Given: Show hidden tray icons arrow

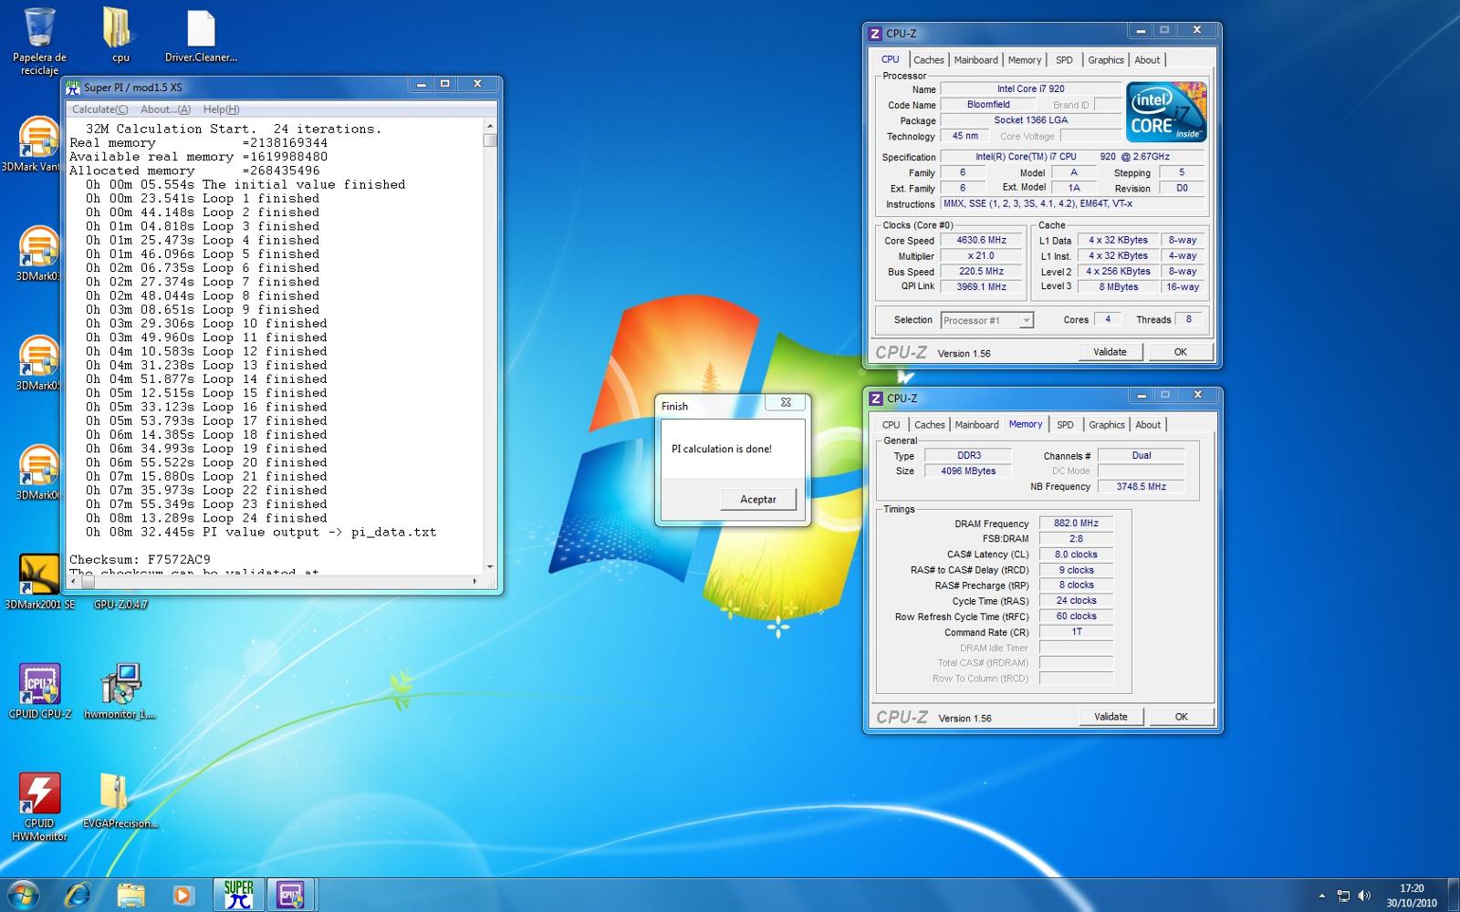Looking at the screenshot, I should (x=1322, y=896).
